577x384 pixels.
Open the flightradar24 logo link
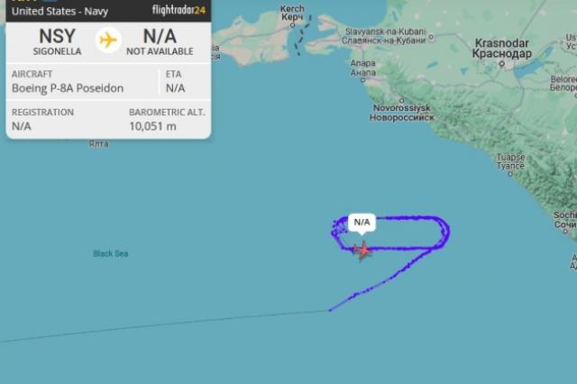point(179,10)
